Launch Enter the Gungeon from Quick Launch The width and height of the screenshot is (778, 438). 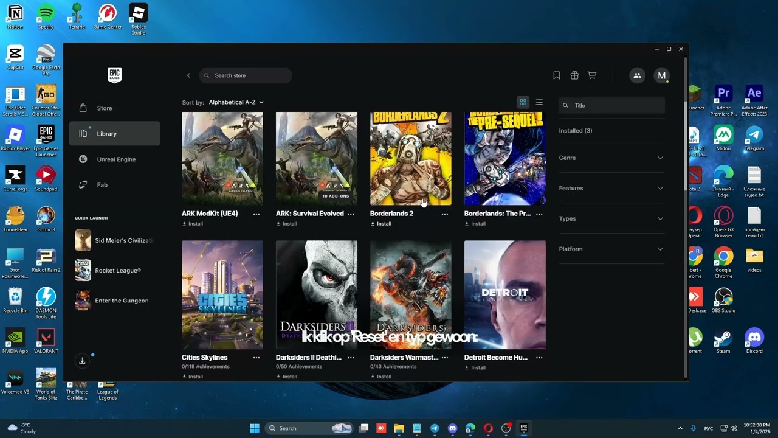click(115, 301)
